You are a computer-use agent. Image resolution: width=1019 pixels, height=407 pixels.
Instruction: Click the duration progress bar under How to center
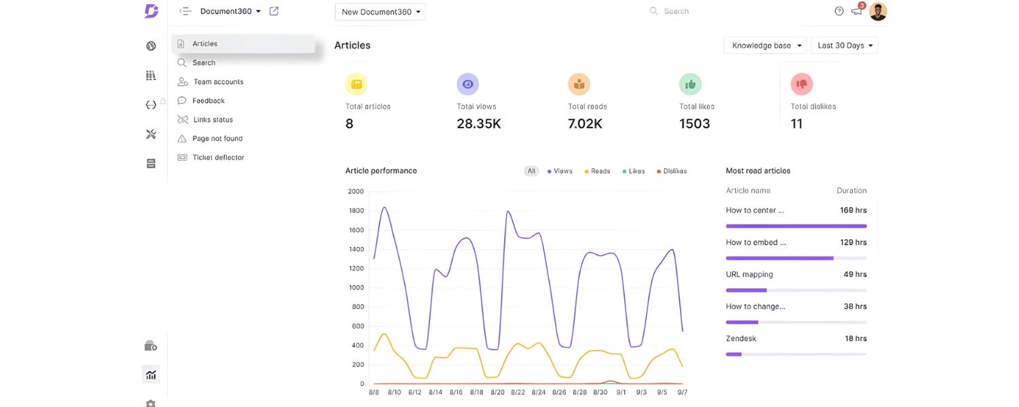tap(796, 225)
